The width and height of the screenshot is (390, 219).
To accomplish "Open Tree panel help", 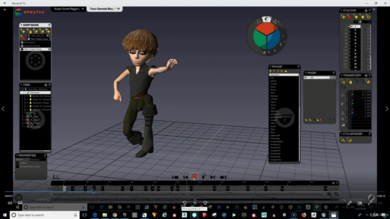I will tap(49, 85).
